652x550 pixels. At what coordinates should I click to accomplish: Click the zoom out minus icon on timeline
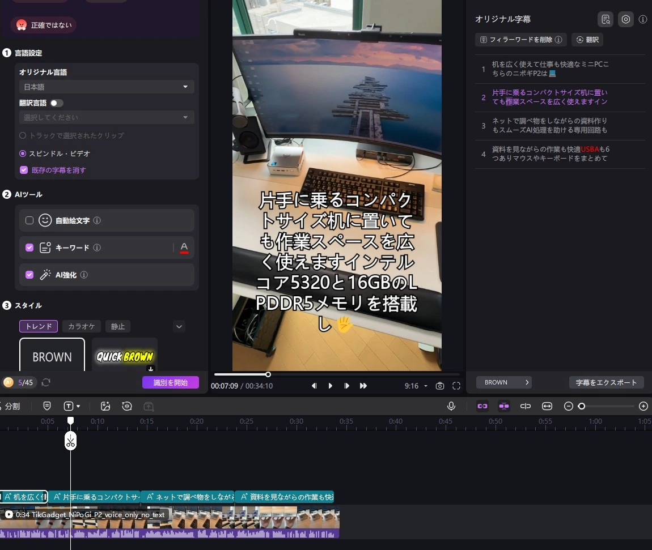[x=569, y=406]
